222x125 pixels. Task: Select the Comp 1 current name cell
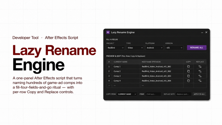coord(126,66)
